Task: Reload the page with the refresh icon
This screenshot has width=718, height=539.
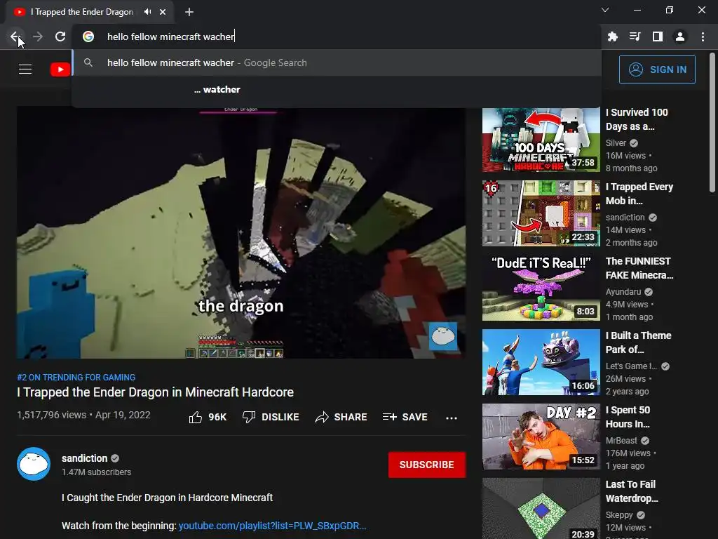Action: pos(60,36)
